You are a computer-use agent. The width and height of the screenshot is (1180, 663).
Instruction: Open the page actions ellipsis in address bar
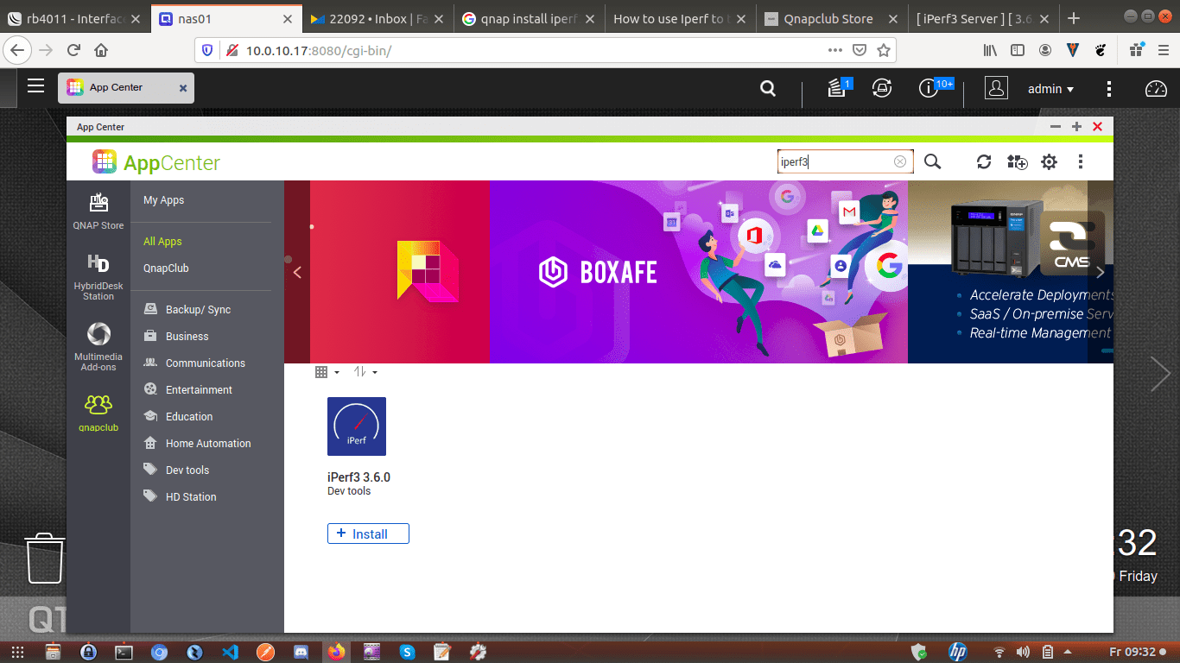(834, 50)
